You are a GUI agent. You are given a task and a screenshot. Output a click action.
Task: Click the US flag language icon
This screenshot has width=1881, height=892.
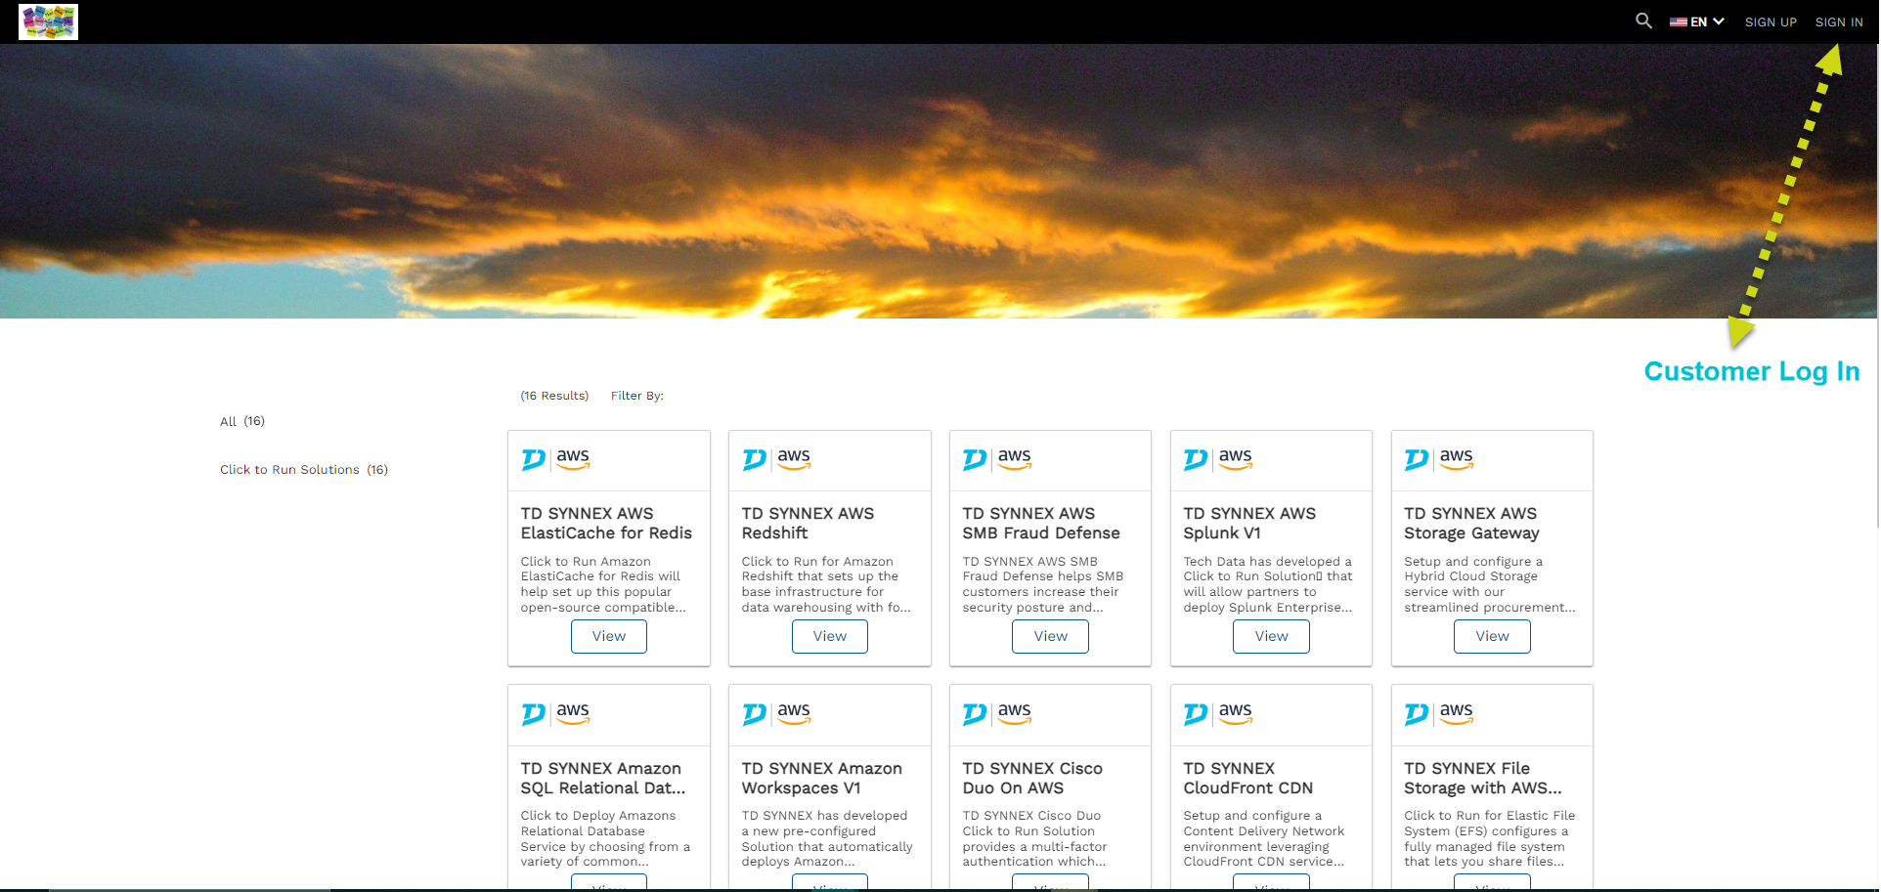click(x=1679, y=21)
